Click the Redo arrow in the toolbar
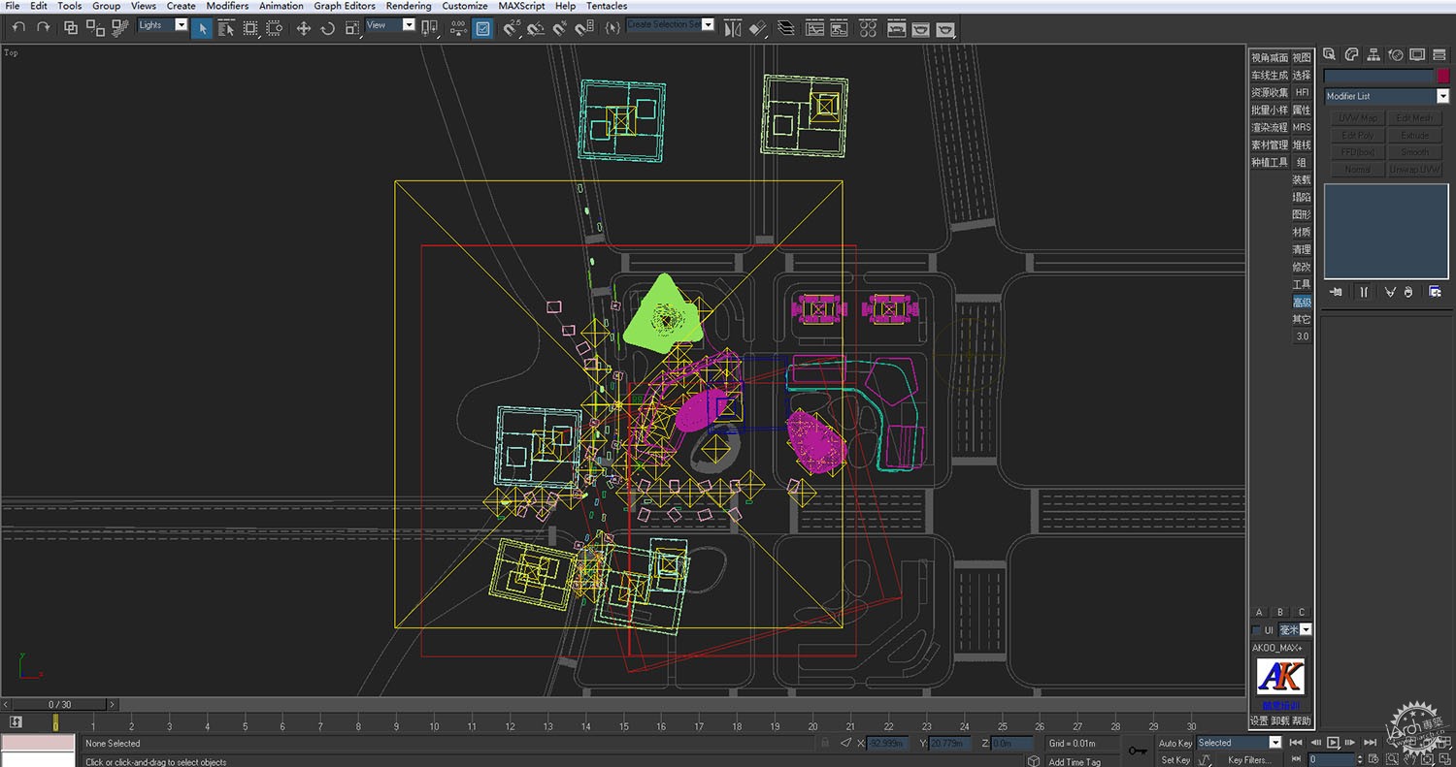 pyautogui.click(x=43, y=28)
